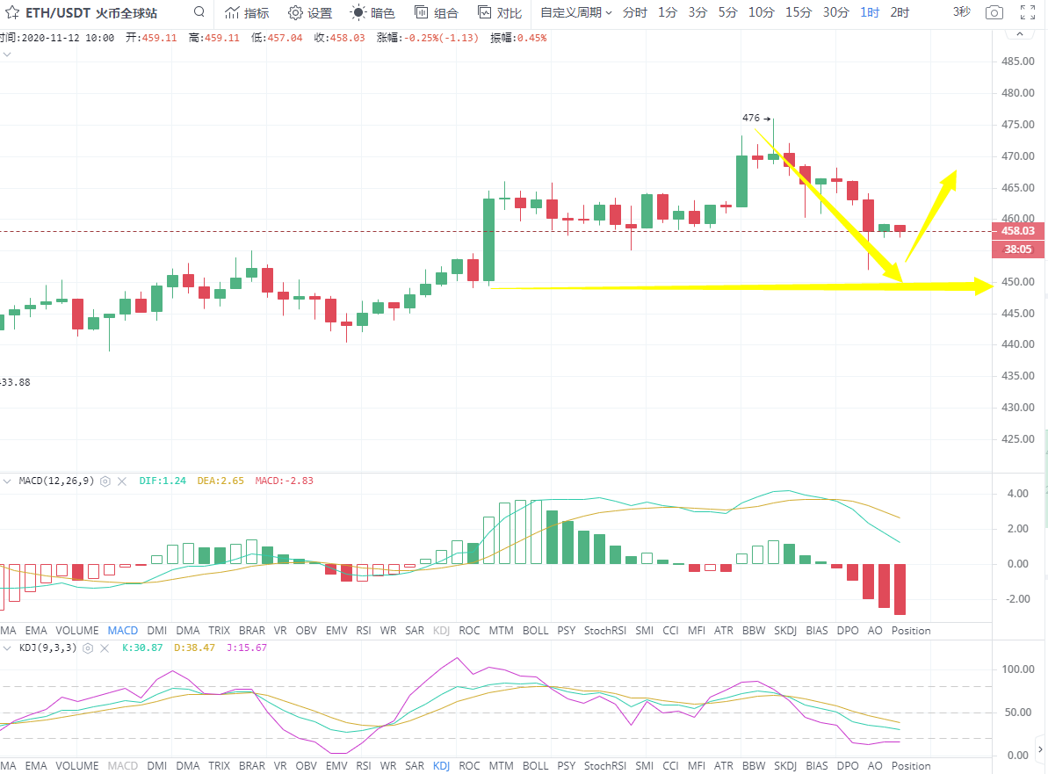
Task: Click the search magnifier icon
Action: click(199, 12)
